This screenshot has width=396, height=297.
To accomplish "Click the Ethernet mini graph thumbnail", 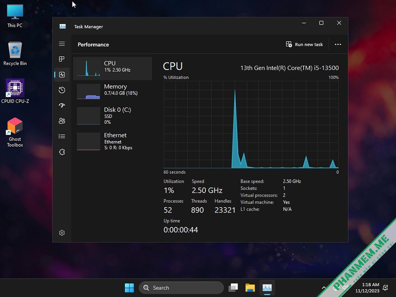I will 88,141.
